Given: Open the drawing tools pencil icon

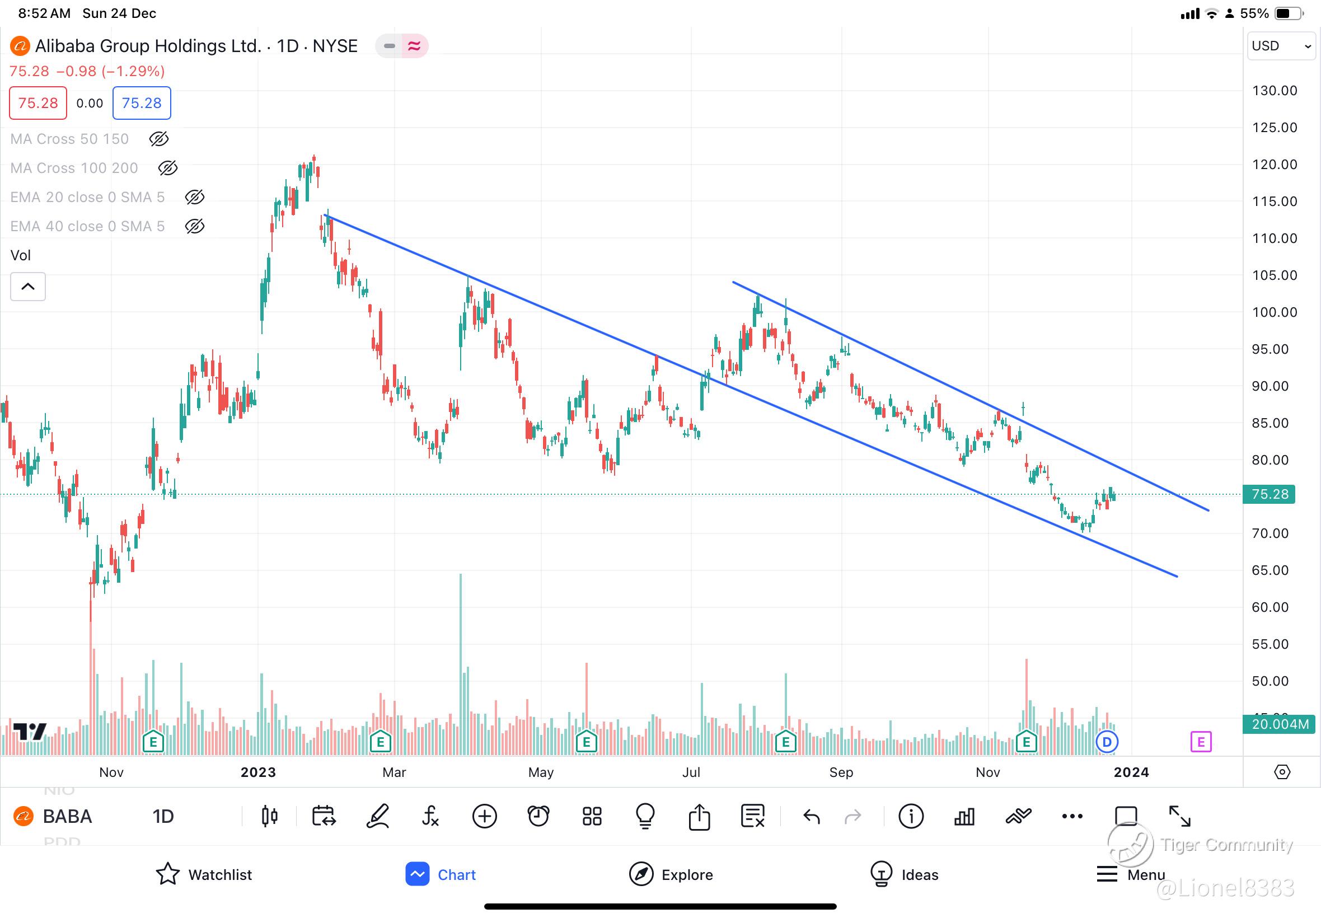Looking at the screenshot, I should coord(377,816).
